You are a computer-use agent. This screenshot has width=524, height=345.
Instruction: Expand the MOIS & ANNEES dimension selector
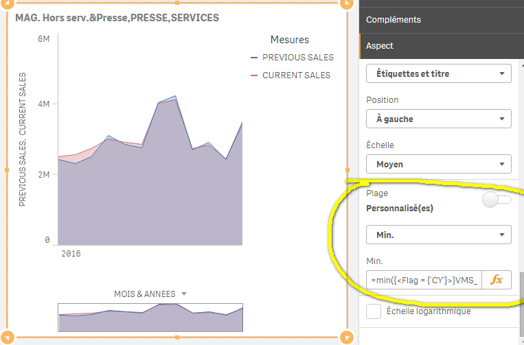[150, 294]
